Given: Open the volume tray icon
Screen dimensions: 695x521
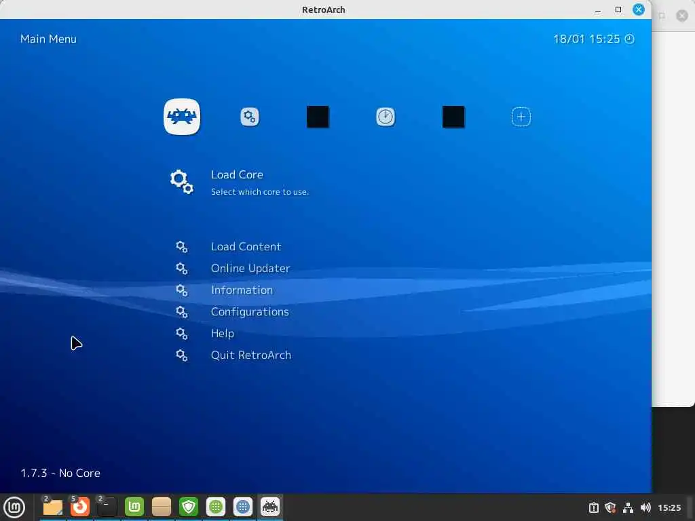Looking at the screenshot, I should 645,507.
